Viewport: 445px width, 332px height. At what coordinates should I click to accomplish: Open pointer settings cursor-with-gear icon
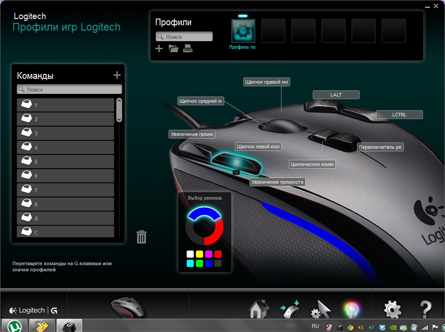pos(321,309)
